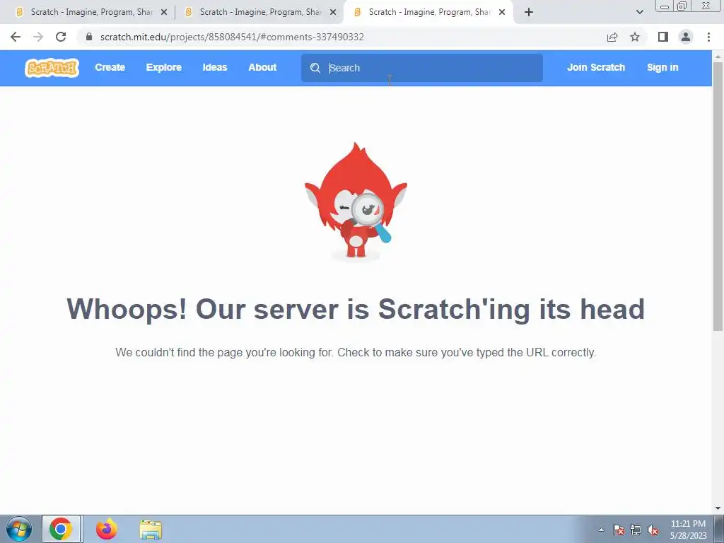Click the red Giga mascot image
Viewport: 724px width, 543px height.
[x=356, y=201]
